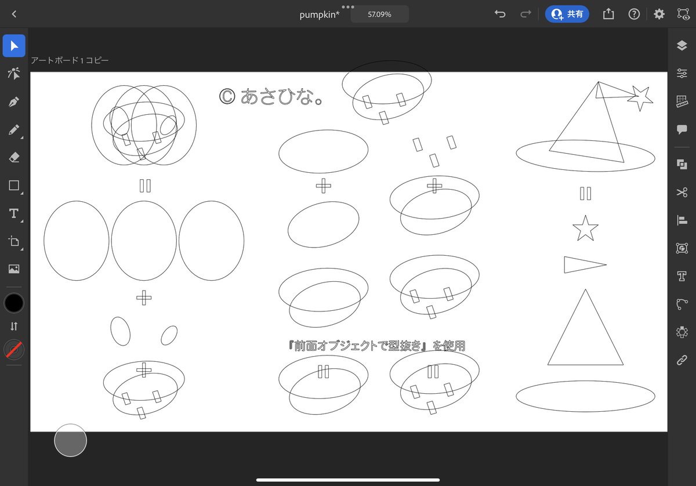Toggle the view mode eye icon
Screen dimensions: 696x486
coord(683,14)
